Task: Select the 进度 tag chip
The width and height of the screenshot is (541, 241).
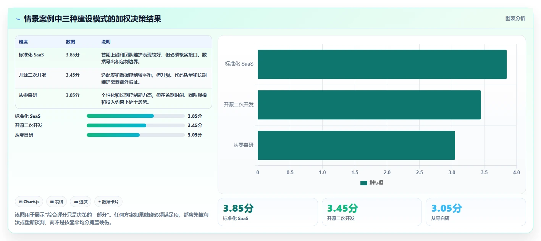Action: tap(81, 202)
